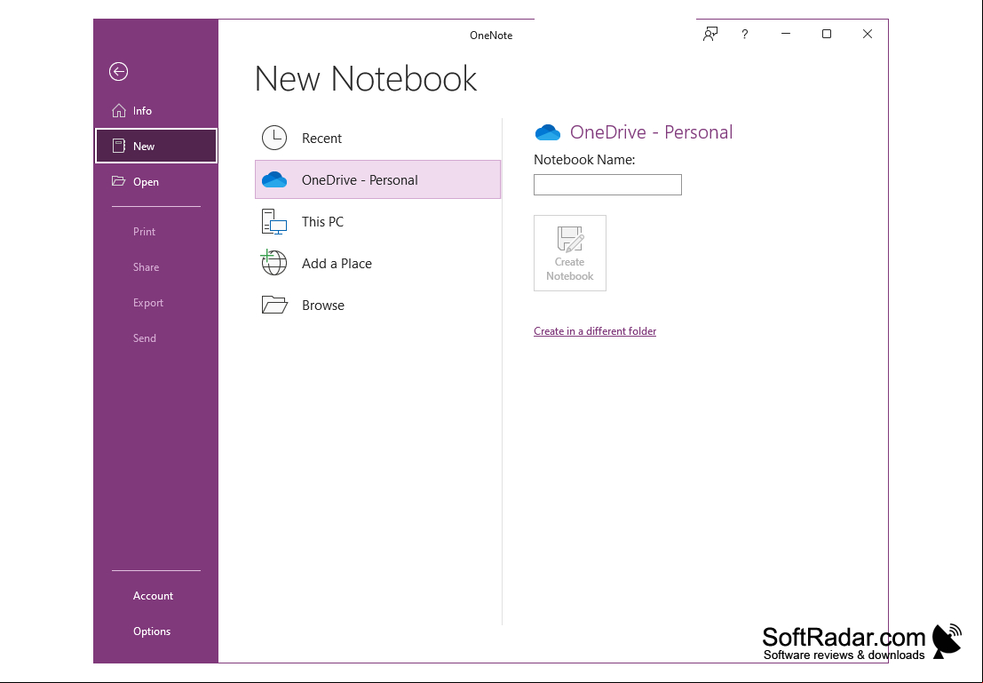The width and height of the screenshot is (983, 683).
Task: Open the feedback person icon
Action: (x=710, y=34)
